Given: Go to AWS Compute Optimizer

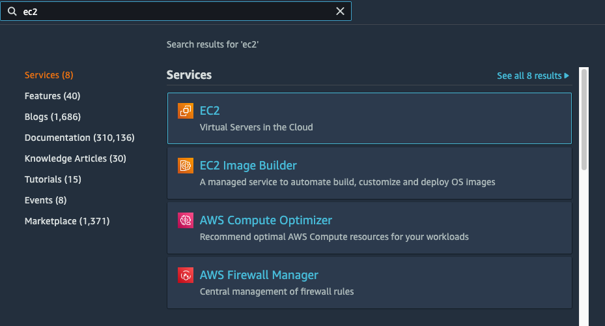Looking at the screenshot, I should click(x=266, y=220).
